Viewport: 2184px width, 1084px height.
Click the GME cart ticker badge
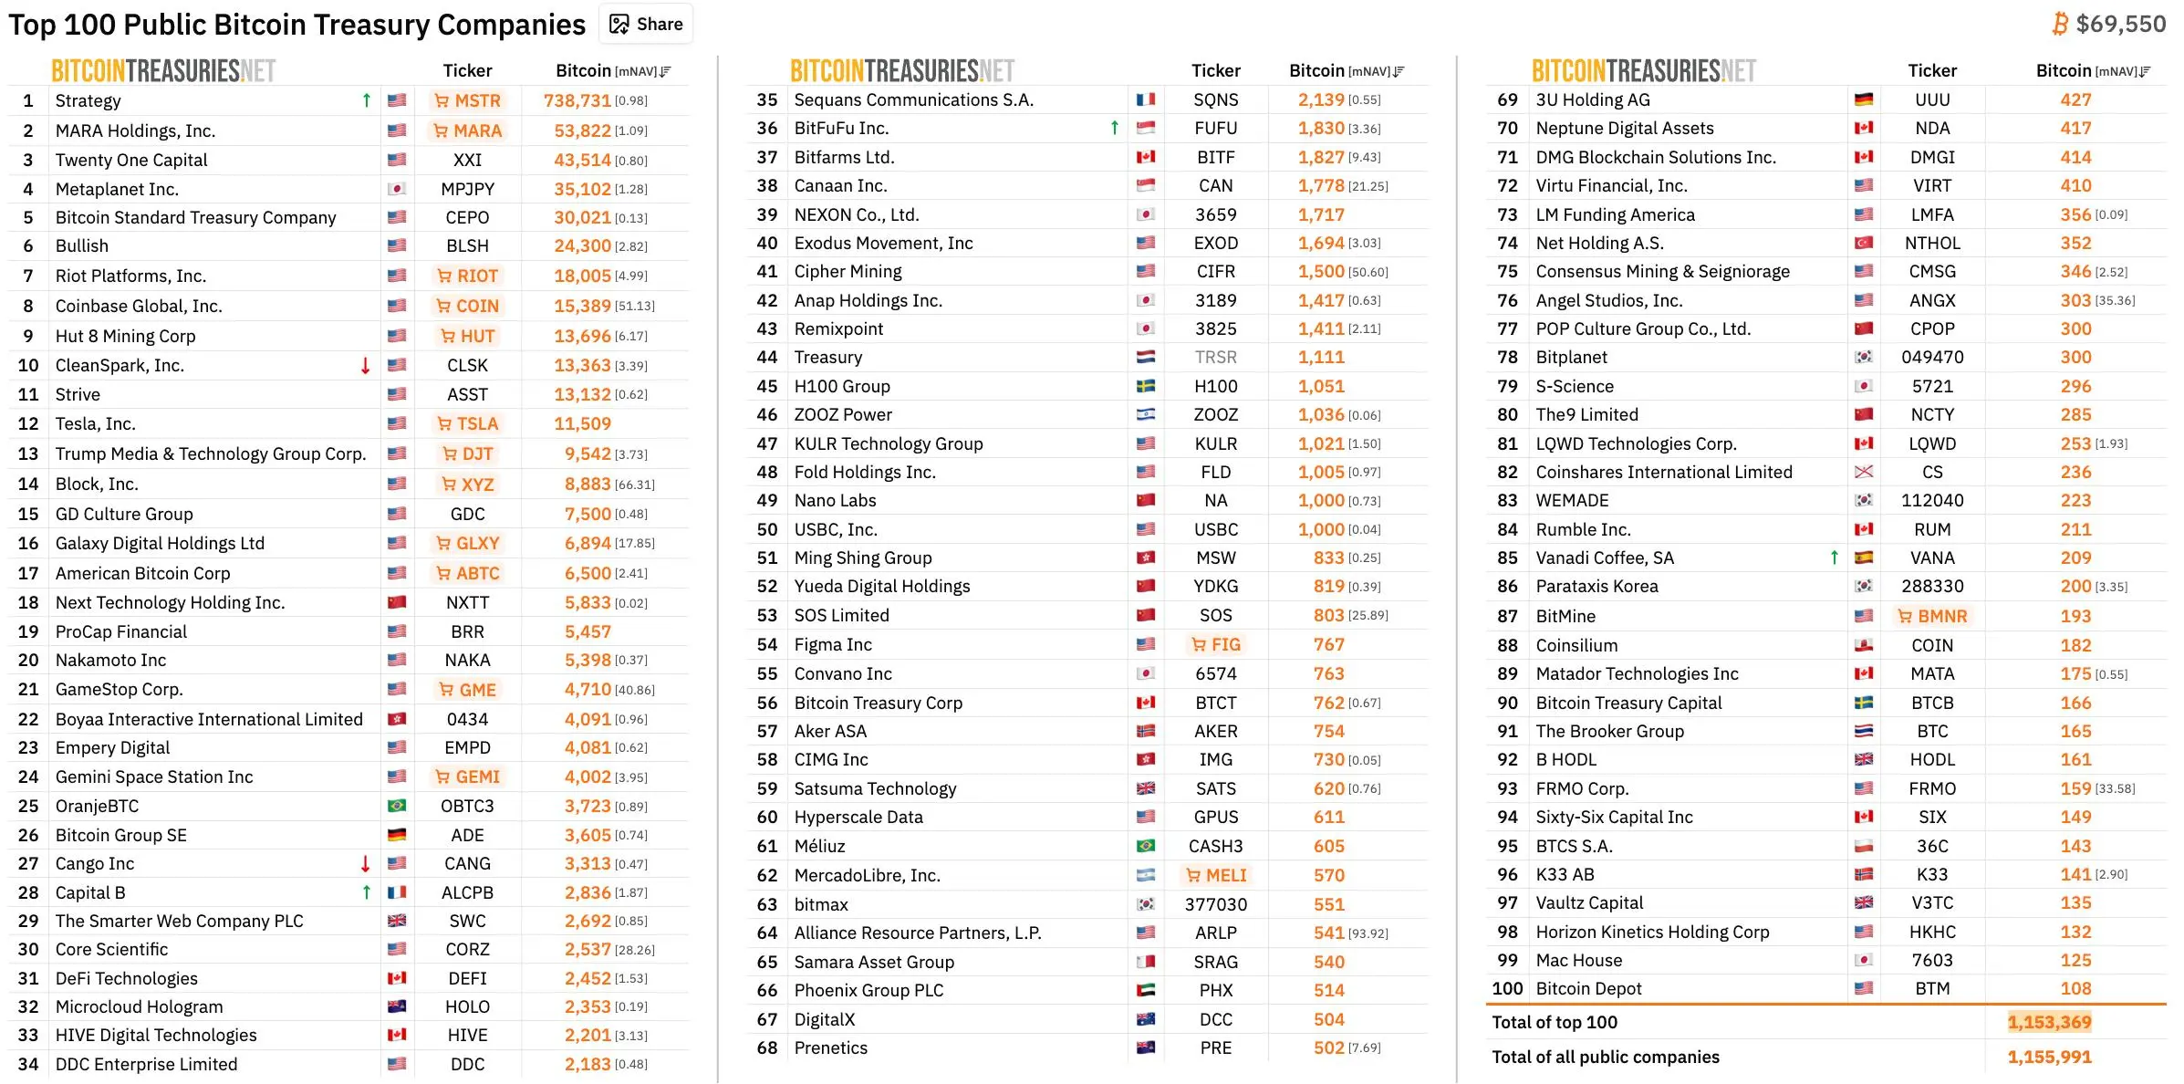point(467,690)
